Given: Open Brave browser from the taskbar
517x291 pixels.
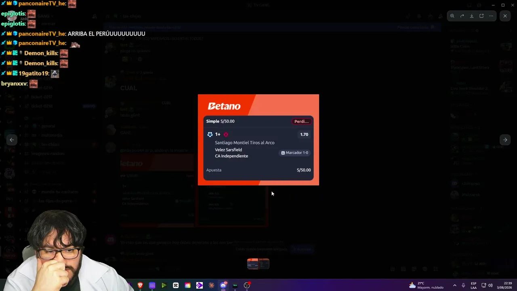Looking at the screenshot, I should (x=140, y=285).
